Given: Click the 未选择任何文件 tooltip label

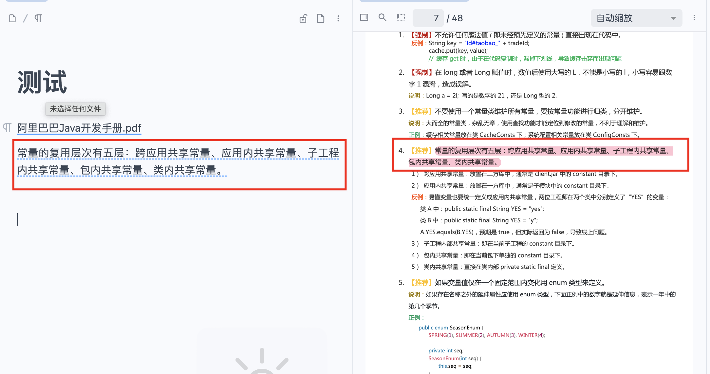Looking at the screenshot, I should pos(75,109).
